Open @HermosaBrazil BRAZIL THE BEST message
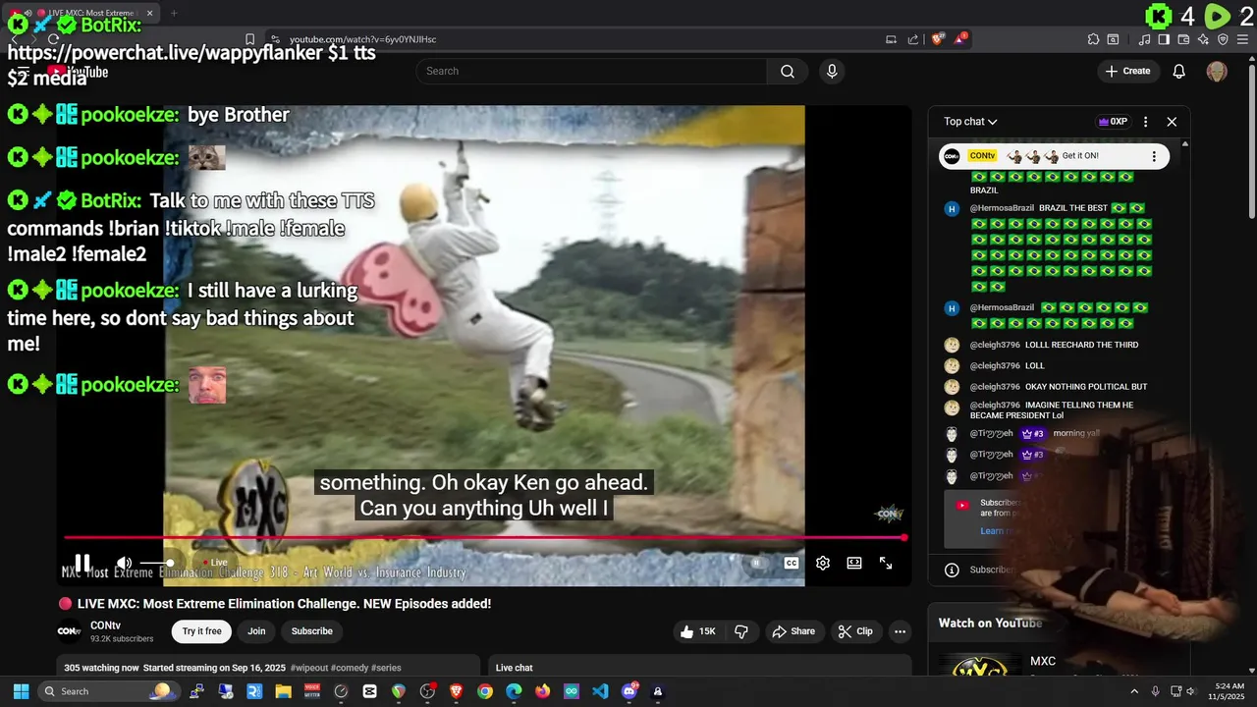Viewport: 1257px width, 707px height. tap(1061, 247)
